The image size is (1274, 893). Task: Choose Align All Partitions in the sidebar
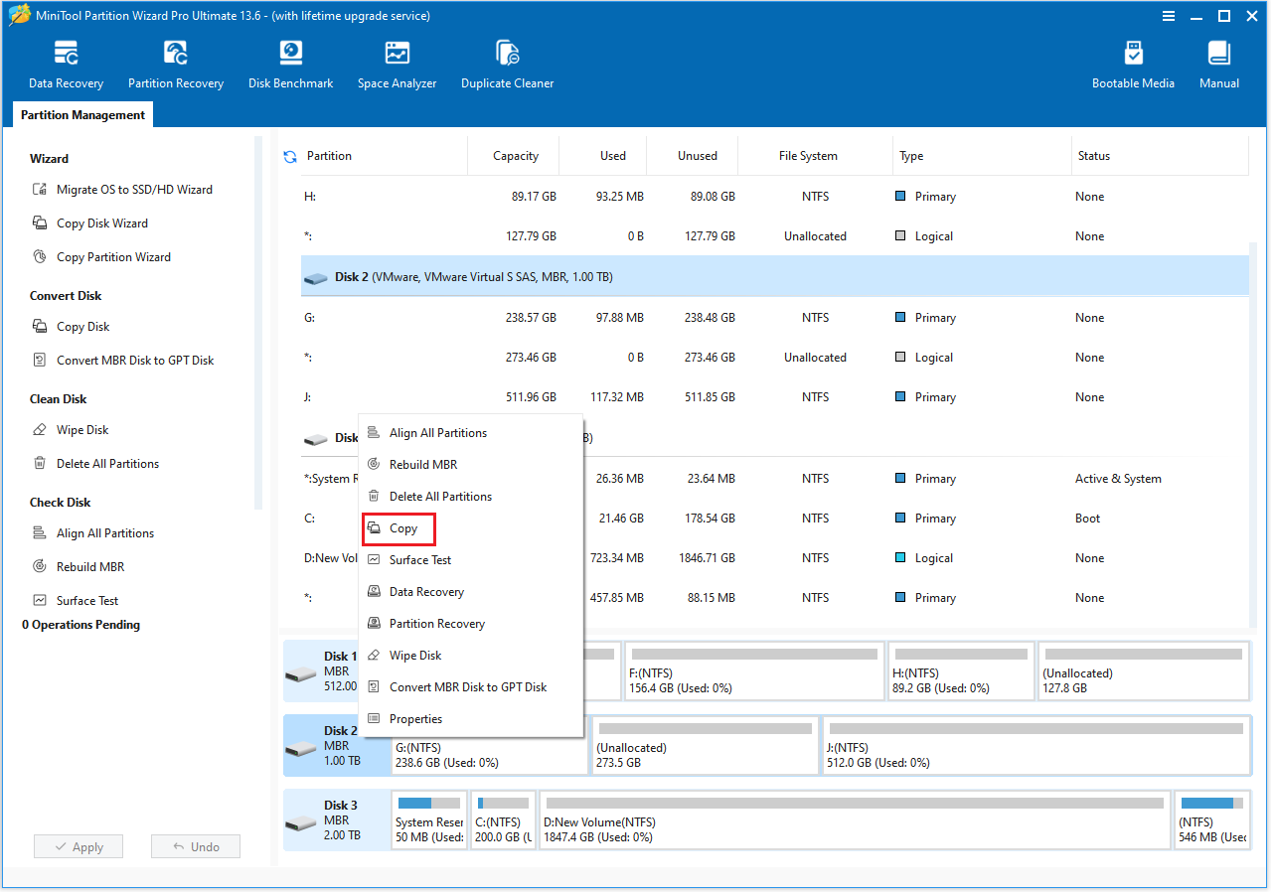(x=93, y=533)
